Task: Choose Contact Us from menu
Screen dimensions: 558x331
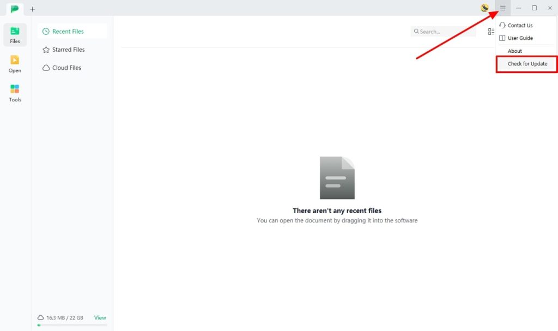Action: click(x=526, y=25)
